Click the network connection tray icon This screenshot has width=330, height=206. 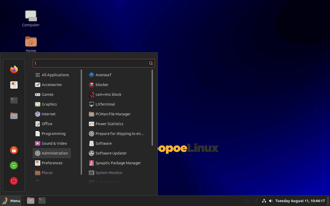[264, 201]
